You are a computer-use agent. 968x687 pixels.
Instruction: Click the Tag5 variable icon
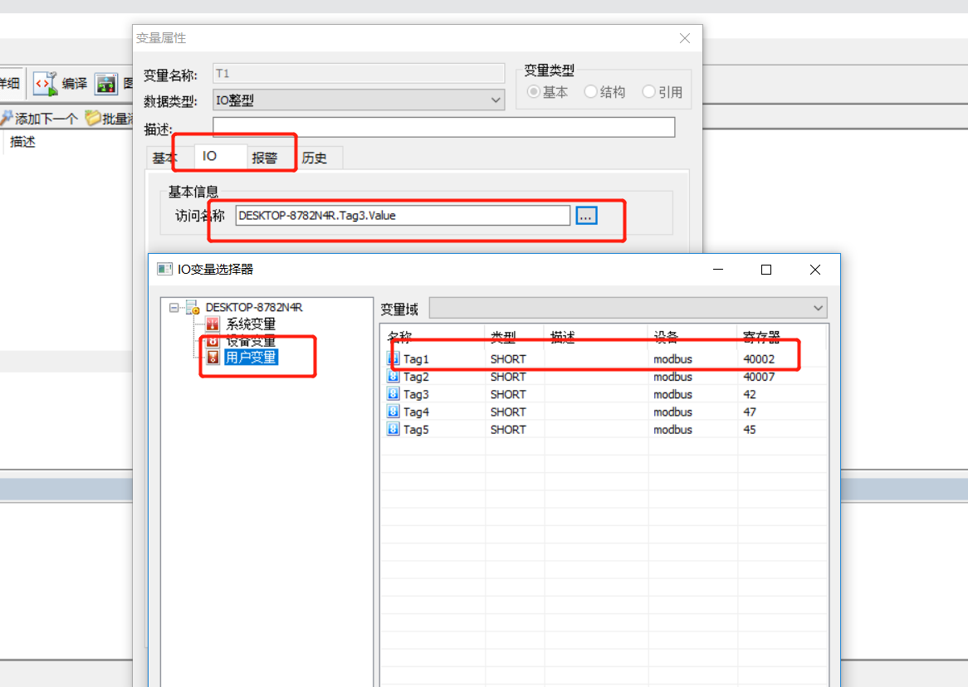392,429
